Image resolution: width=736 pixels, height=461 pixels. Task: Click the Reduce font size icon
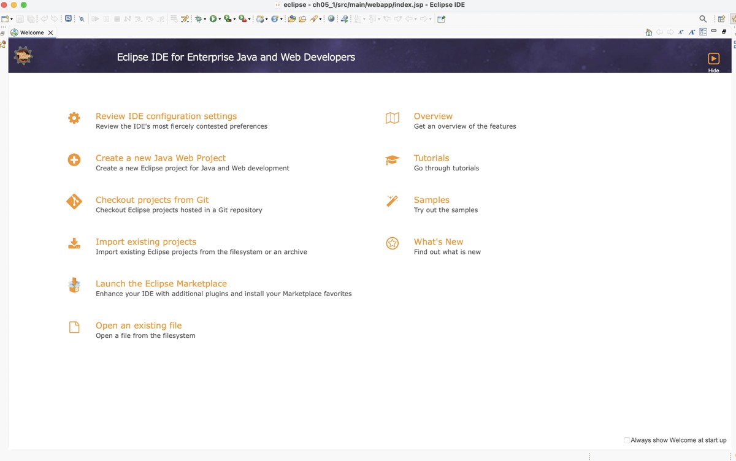point(681,32)
